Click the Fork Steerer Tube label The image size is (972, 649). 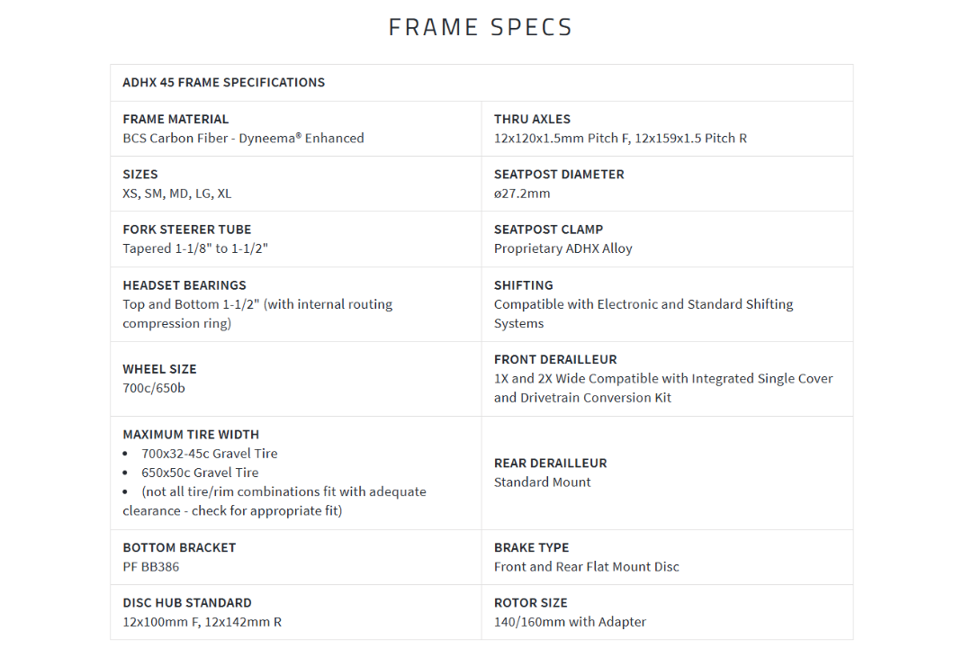point(187,230)
